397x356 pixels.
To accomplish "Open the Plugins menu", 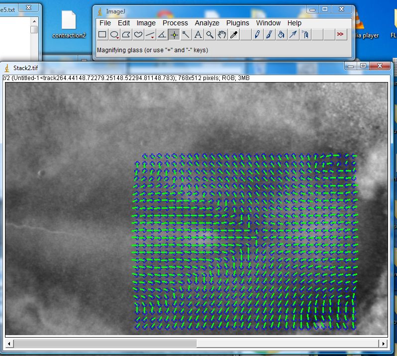I will tap(237, 23).
